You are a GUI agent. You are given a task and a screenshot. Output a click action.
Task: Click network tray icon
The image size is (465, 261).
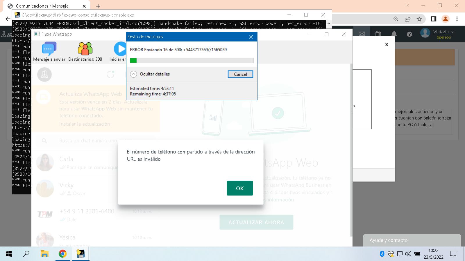click(400, 254)
